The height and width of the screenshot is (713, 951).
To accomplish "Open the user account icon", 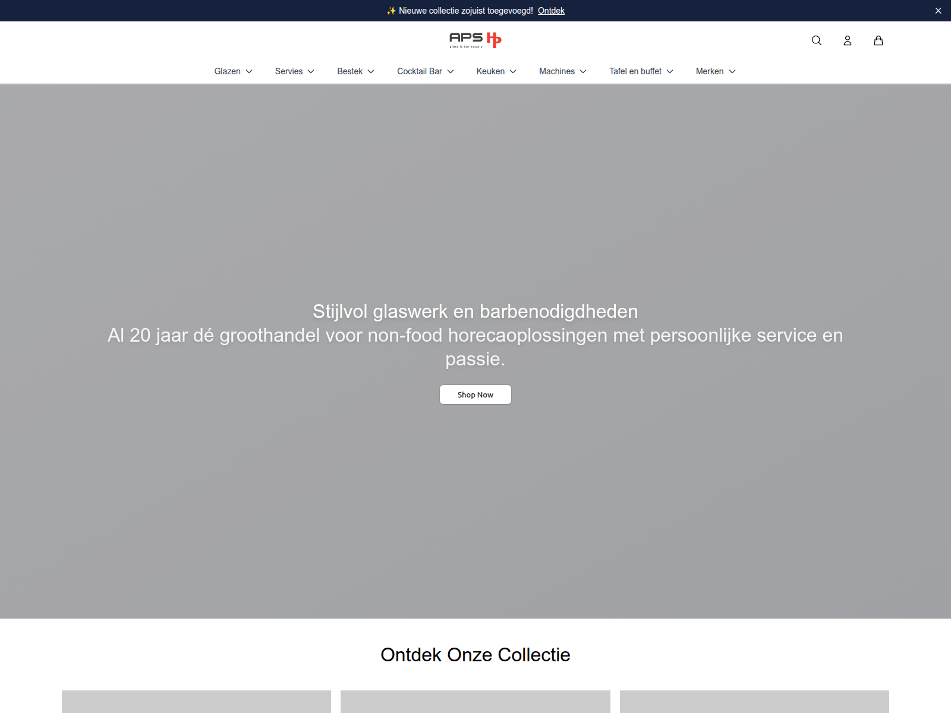I will click(x=848, y=40).
